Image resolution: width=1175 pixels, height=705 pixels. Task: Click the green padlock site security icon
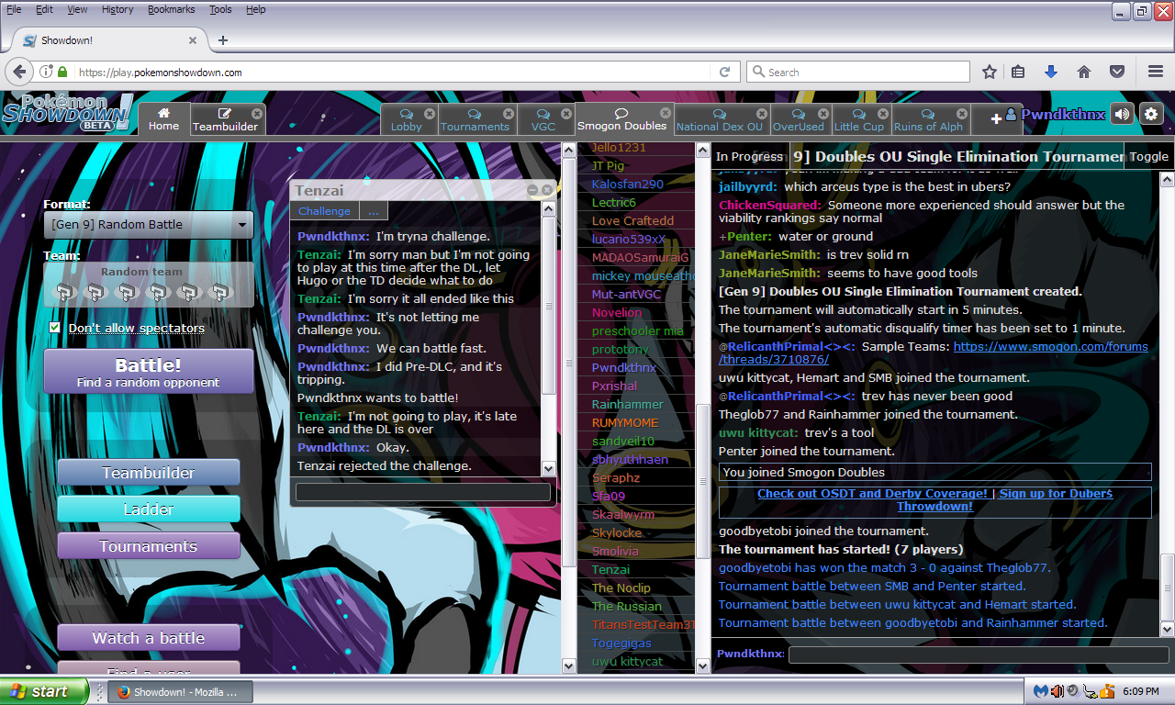(62, 72)
